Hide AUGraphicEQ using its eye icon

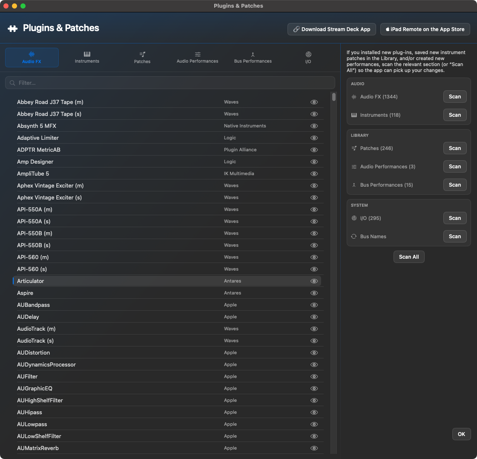tap(314, 388)
